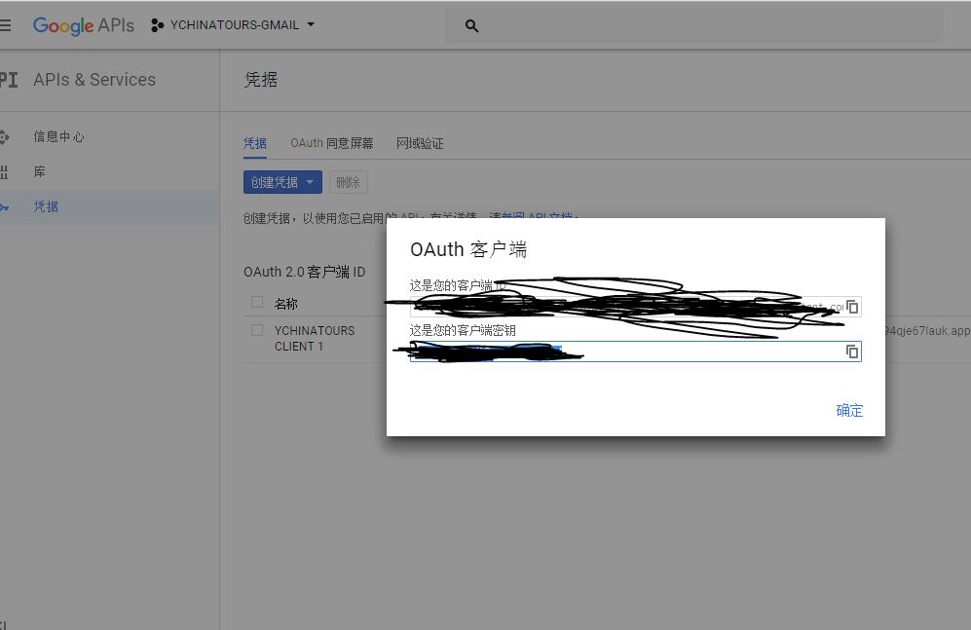This screenshot has width=971, height=630.
Task: Click the APIs & Services heading
Action: click(94, 80)
